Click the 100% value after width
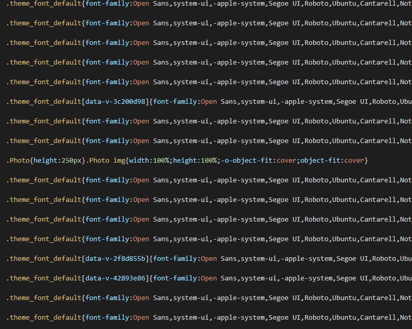412x329 pixels. pos(161,160)
